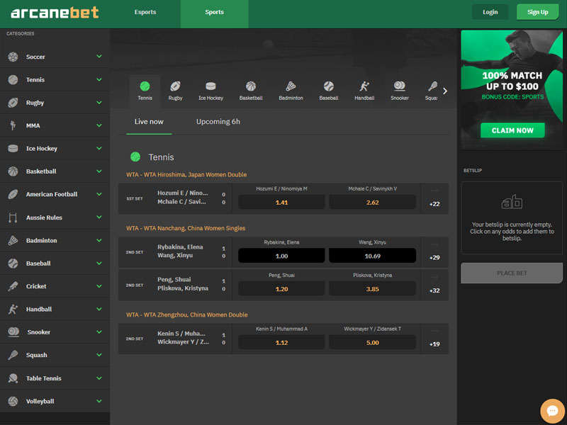567x425 pixels.
Task: Select Ice Hockey in the sport carousel
Action: click(210, 91)
